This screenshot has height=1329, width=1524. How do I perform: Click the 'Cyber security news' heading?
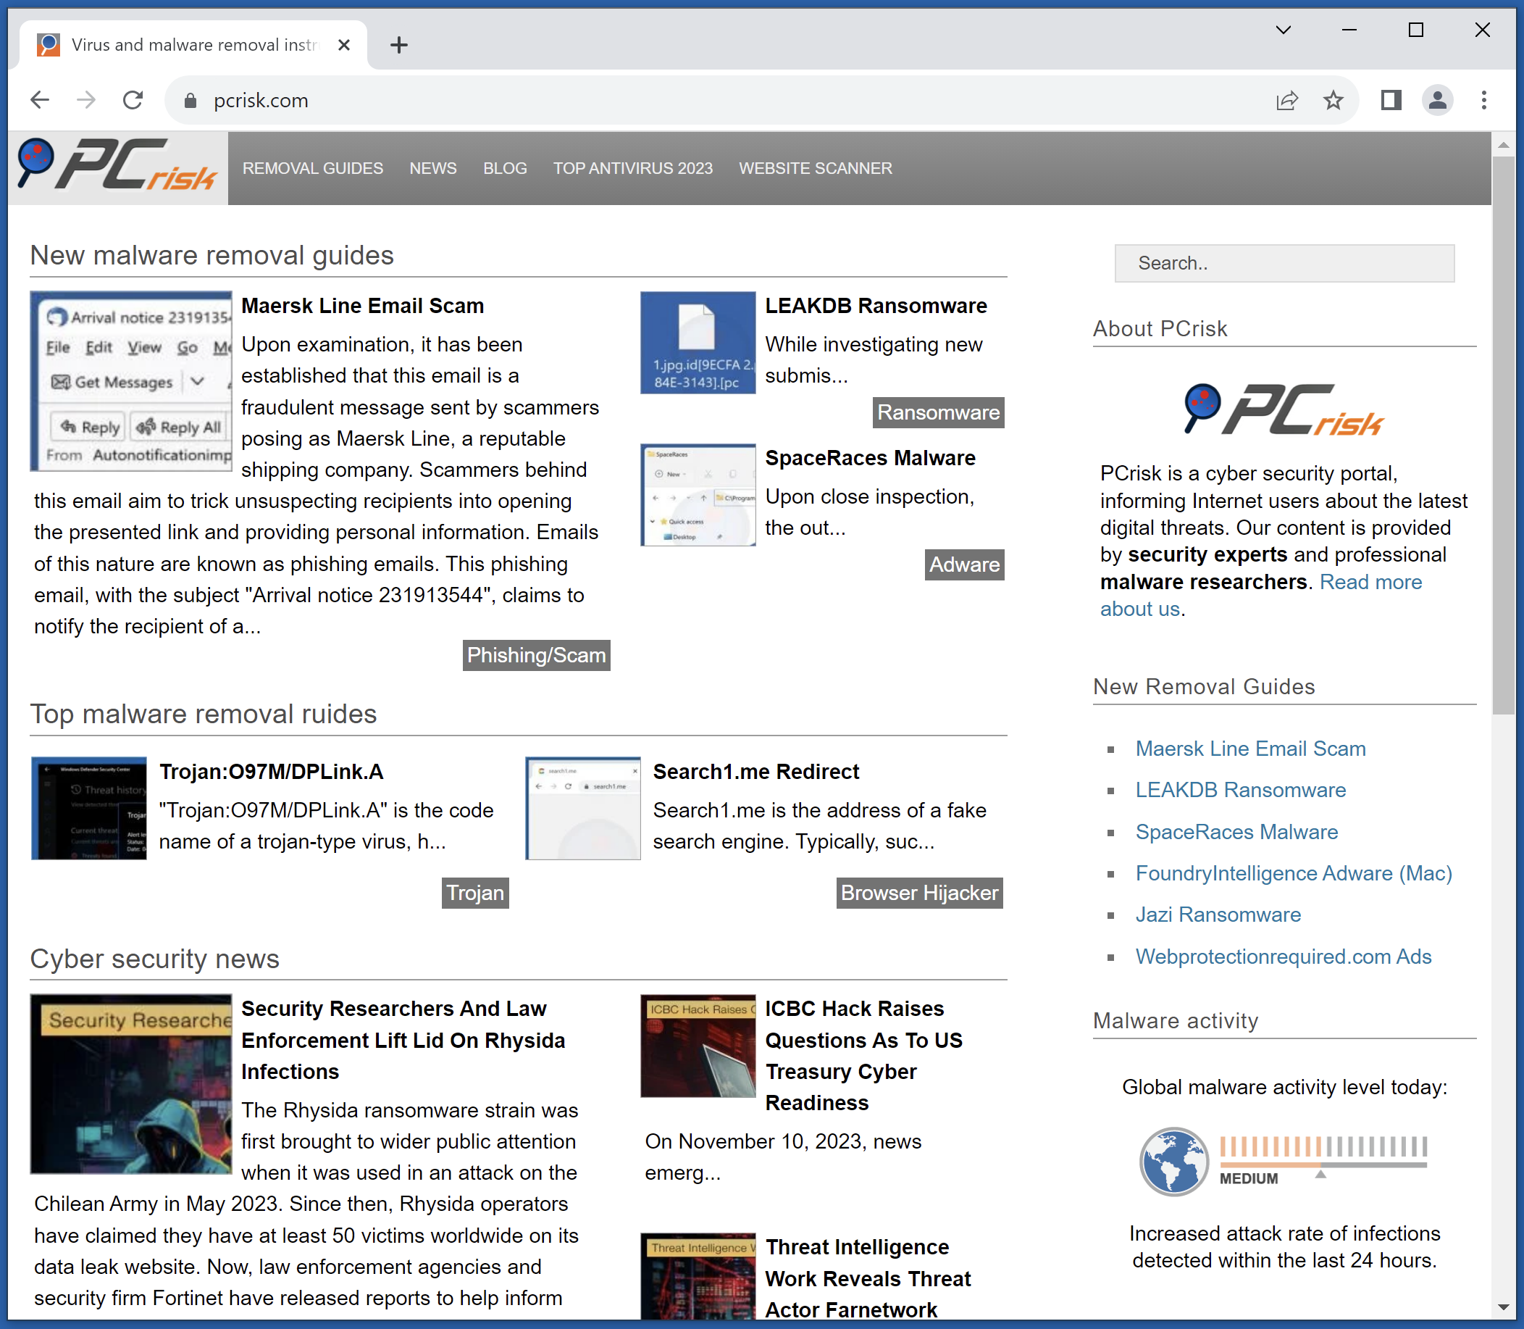coord(154,958)
